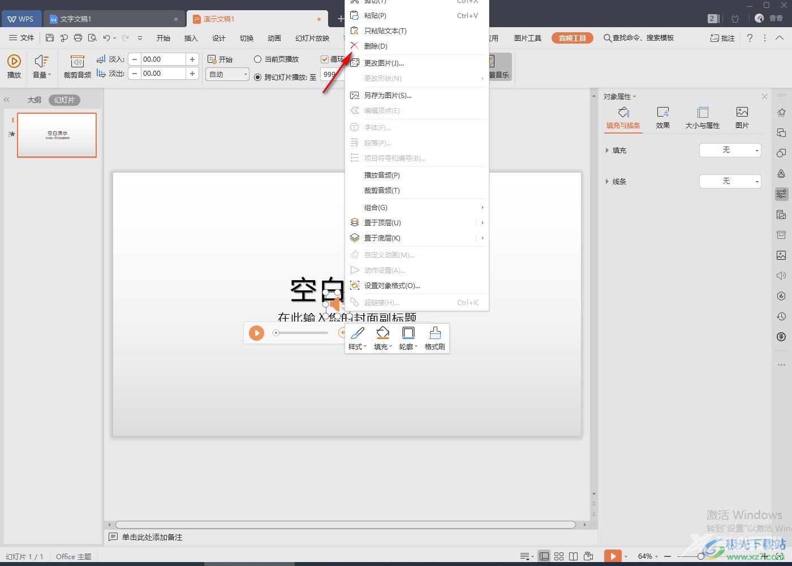Choose 播放音频(P) from the context menu
Viewport: 792px width, 566px height.
click(x=417, y=175)
